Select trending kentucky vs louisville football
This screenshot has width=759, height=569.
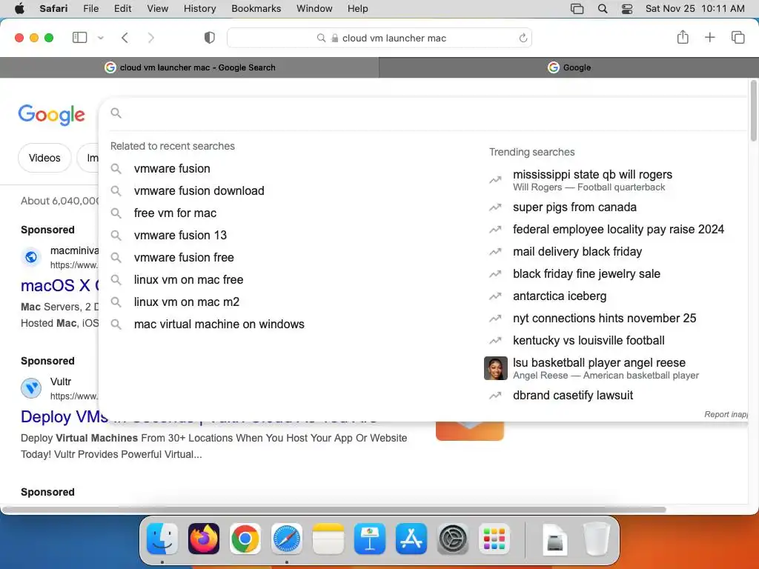[589, 341]
